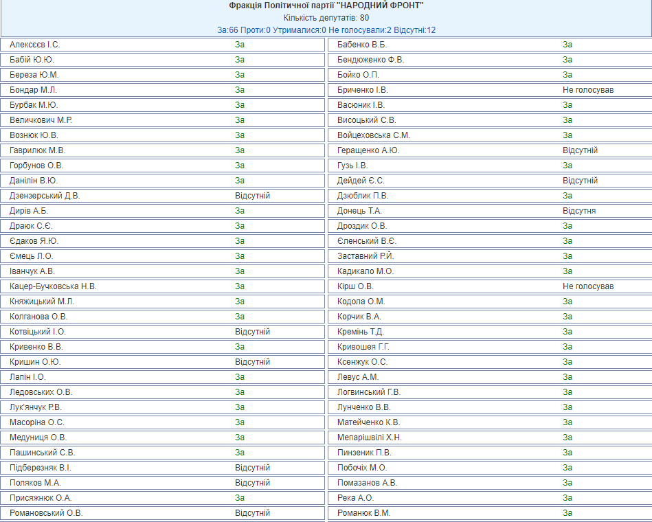
Task: Click the vote summary line starting with "За:66"
Action: coord(326,30)
